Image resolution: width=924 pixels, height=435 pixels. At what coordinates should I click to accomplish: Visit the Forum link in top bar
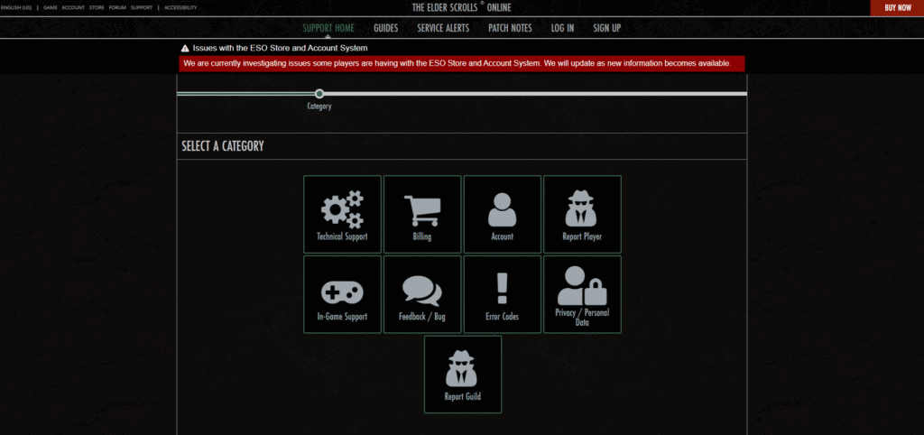coord(117,7)
